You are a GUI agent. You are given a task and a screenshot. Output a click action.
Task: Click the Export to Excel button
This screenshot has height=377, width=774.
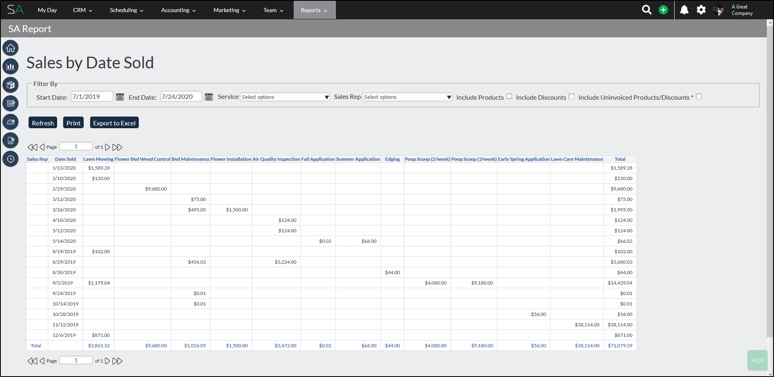coord(114,123)
